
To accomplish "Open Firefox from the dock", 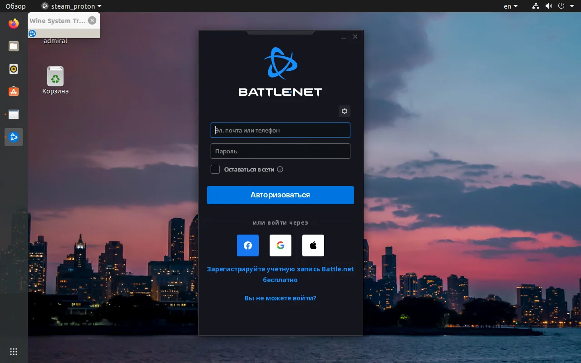I will [x=13, y=24].
